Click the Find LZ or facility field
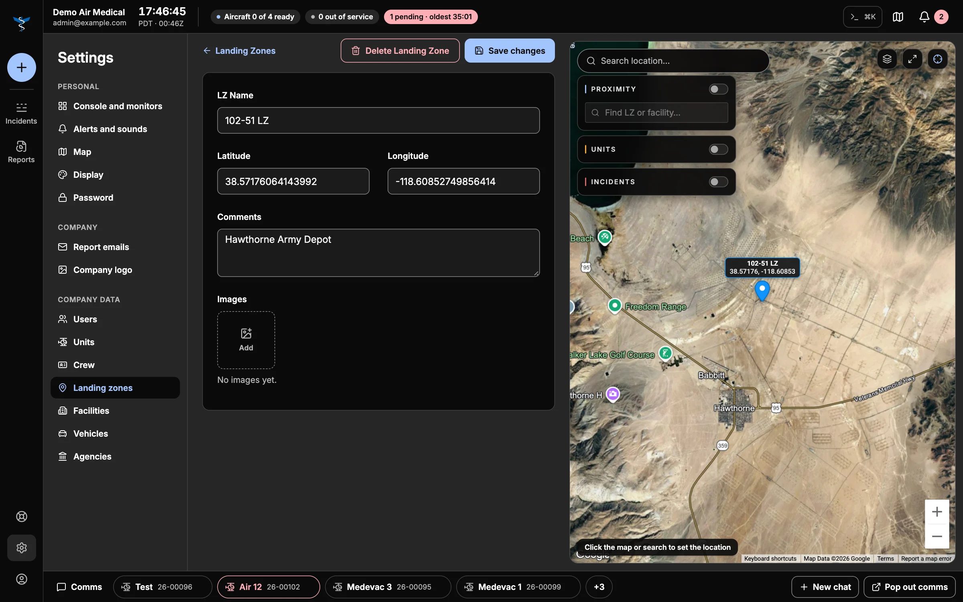Viewport: 963px width, 602px height. (x=656, y=113)
